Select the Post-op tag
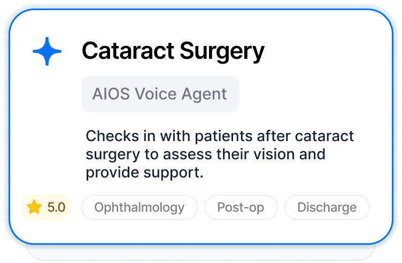Viewport: 402px width, 263px height. tap(241, 207)
